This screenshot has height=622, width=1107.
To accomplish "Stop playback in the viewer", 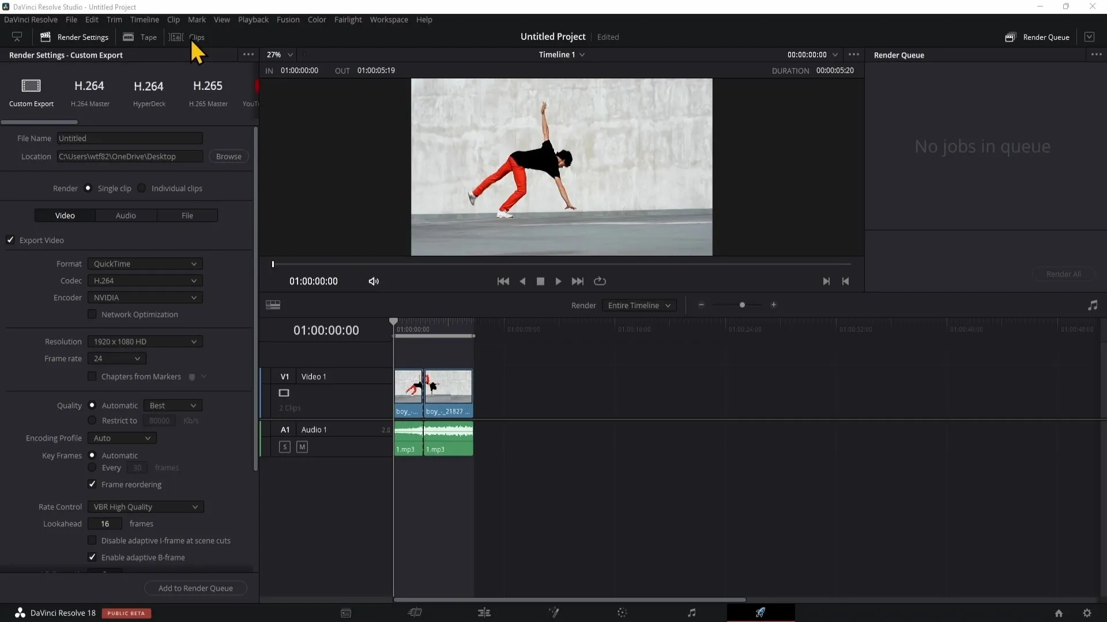I will (540, 281).
